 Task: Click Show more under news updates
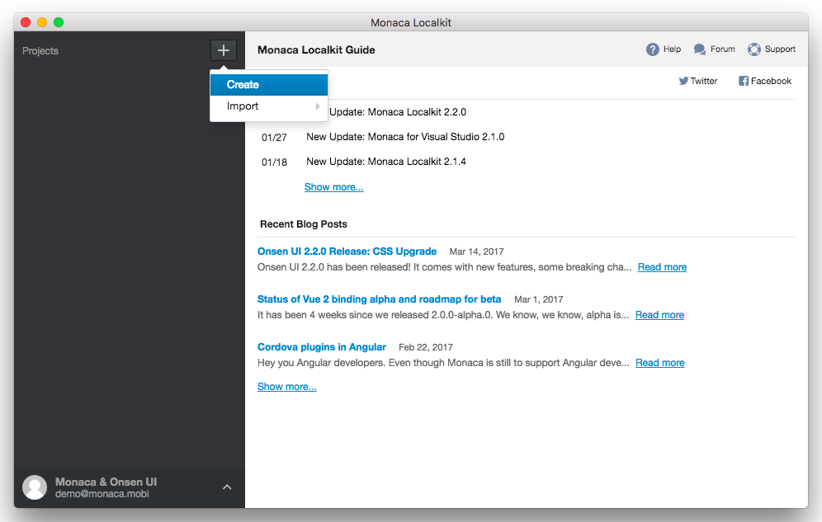tap(334, 187)
